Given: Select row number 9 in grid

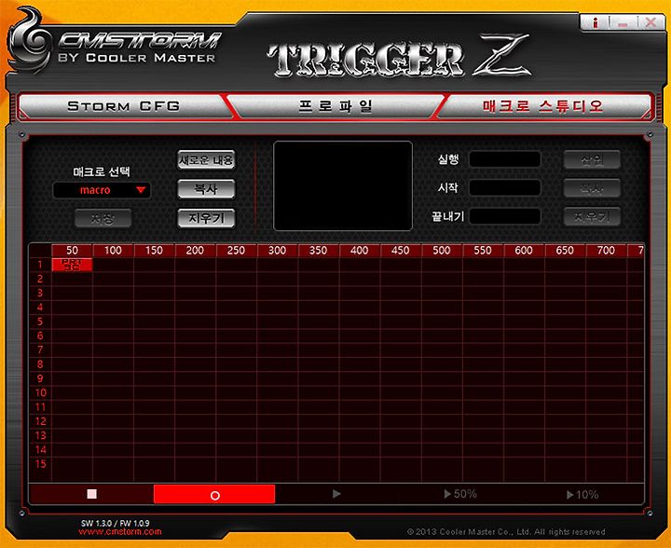Looking at the screenshot, I should click(x=40, y=378).
